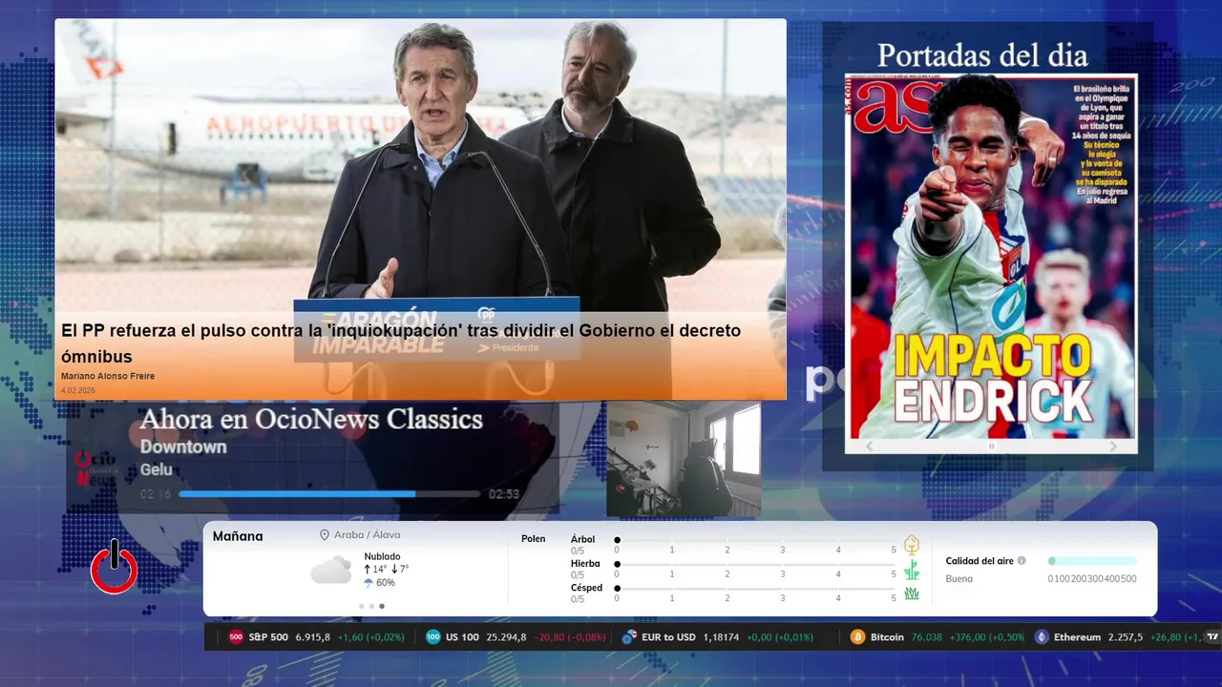The height and width of the screenshot is (687, 1222).
Task: Click the artist name 'Gelu'
Action: [x=157, y=469]
